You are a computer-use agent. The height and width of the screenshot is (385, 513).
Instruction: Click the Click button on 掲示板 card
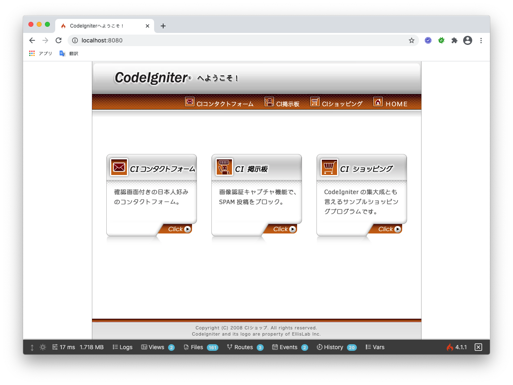click(280, 229)
